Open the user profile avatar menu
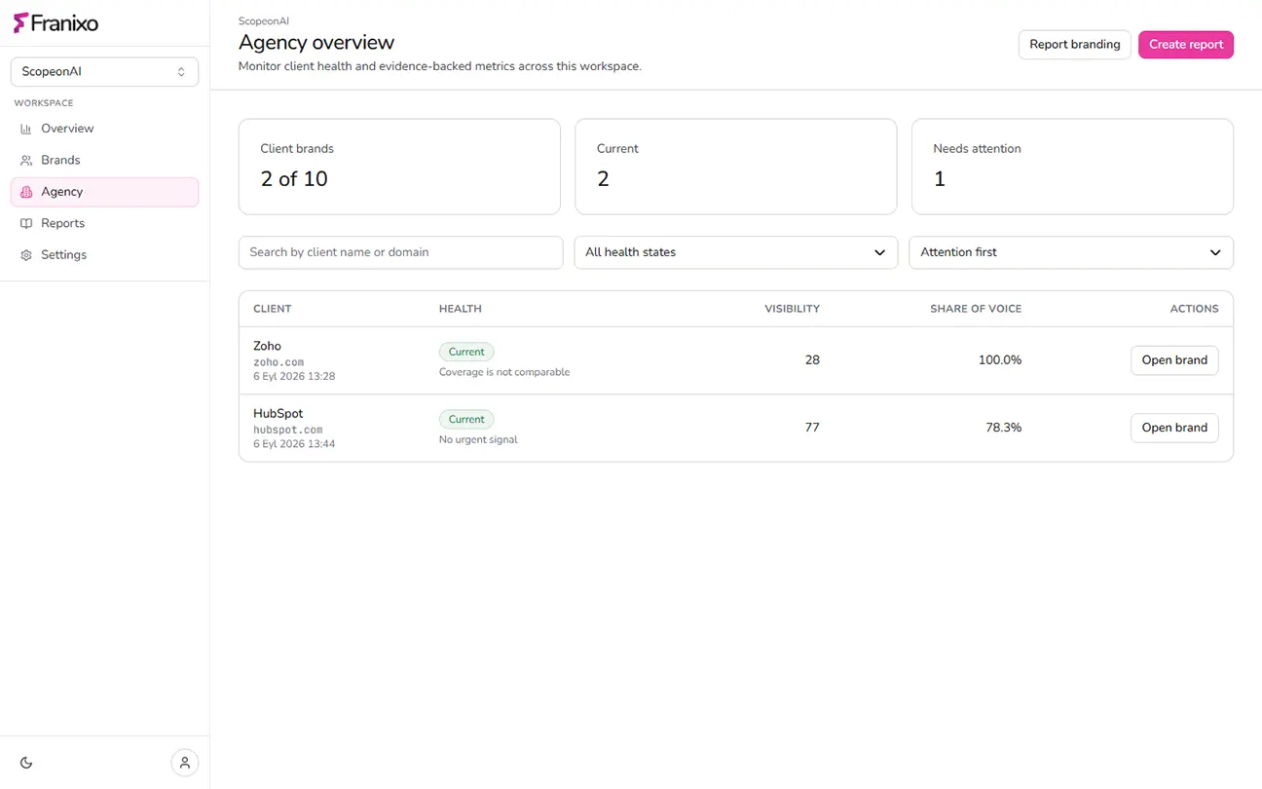The width and height of the screenshot is (1262, 789). point(185,763)
